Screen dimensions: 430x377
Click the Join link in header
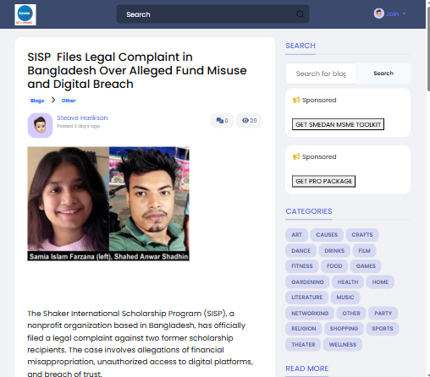(x=392, y=14)
